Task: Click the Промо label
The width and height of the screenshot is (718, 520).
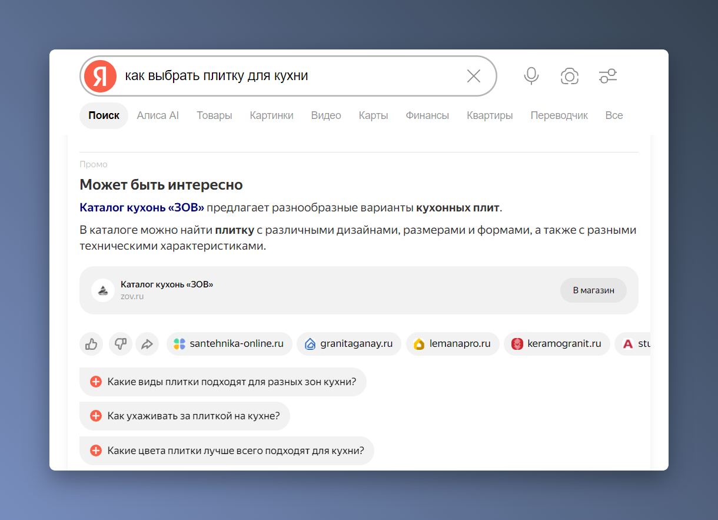Action: 94,164
